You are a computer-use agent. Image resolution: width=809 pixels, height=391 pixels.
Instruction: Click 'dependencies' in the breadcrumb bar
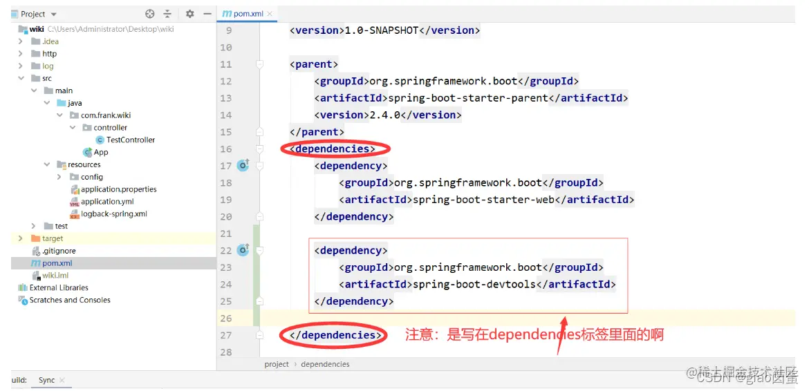325,363
